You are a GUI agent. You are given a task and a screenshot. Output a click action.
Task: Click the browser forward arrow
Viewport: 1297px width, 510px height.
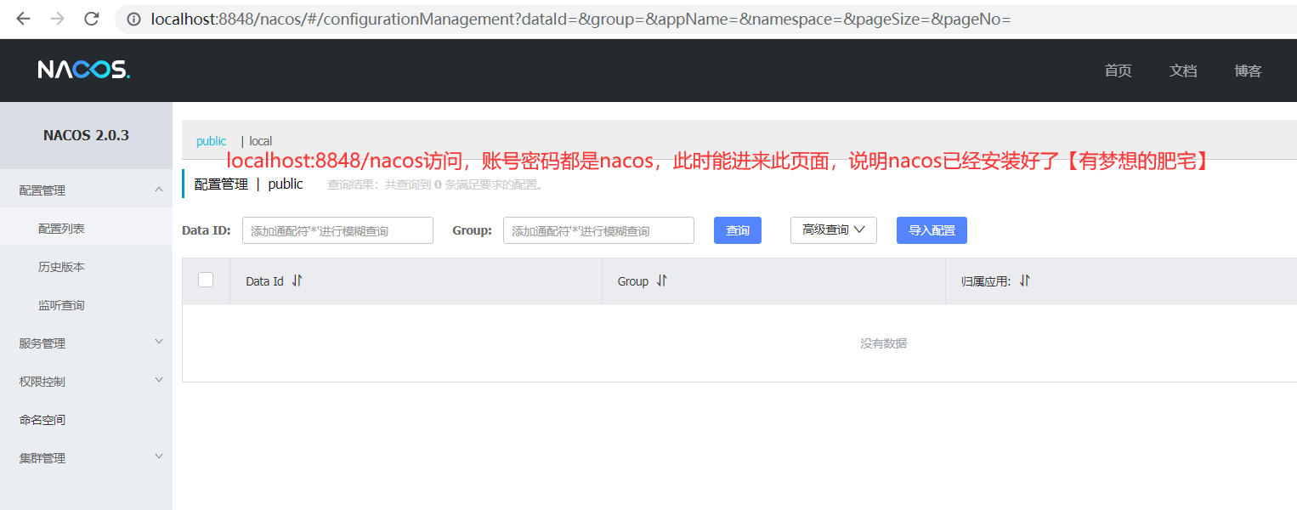57,18
